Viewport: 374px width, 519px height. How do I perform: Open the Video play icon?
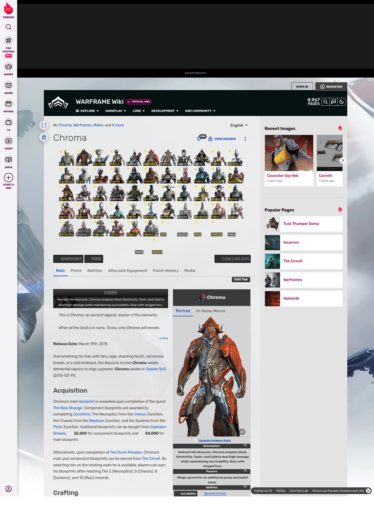[9, 141]
